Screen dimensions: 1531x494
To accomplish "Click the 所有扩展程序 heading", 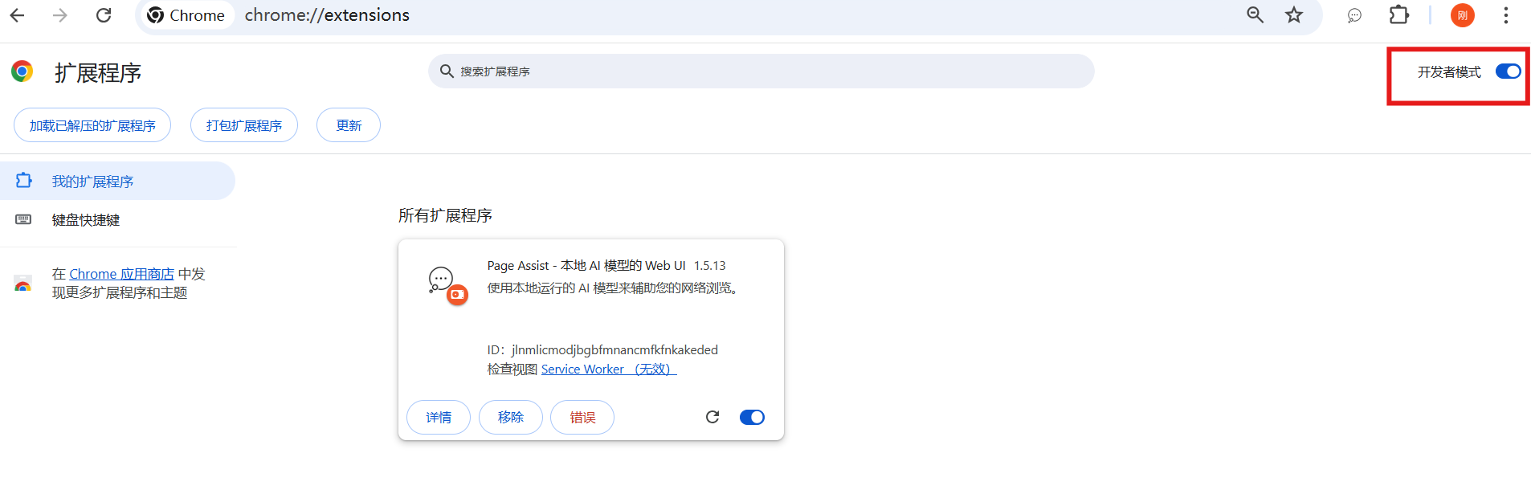I will click(x=445, y=215).
